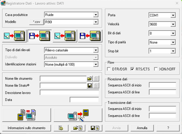Image resolution: width=182 pixels, height=134 pixels.
Task: Uncheck the RTS/CTS flow control checkbox
Action: 132,69
